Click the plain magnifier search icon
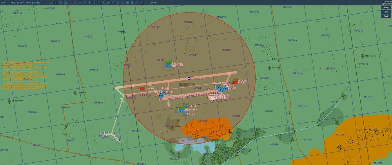Screen dimensions: 392x165 pos(122,2)
